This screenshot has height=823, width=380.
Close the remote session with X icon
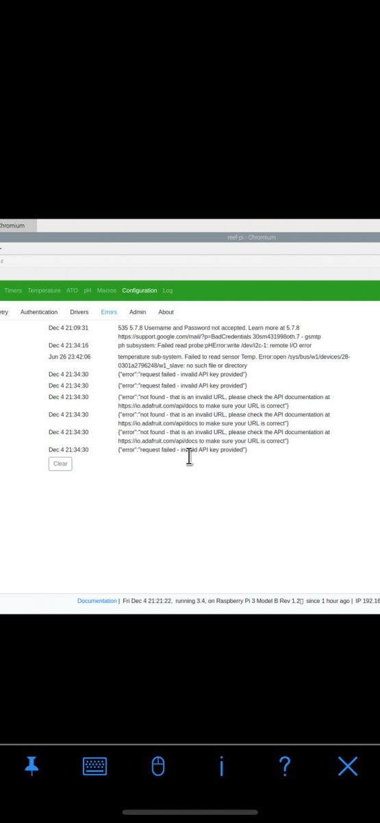coord(348,766)
